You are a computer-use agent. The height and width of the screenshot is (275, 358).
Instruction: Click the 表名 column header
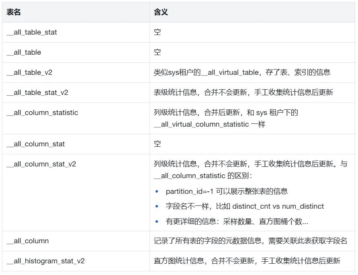click(14, 12)
